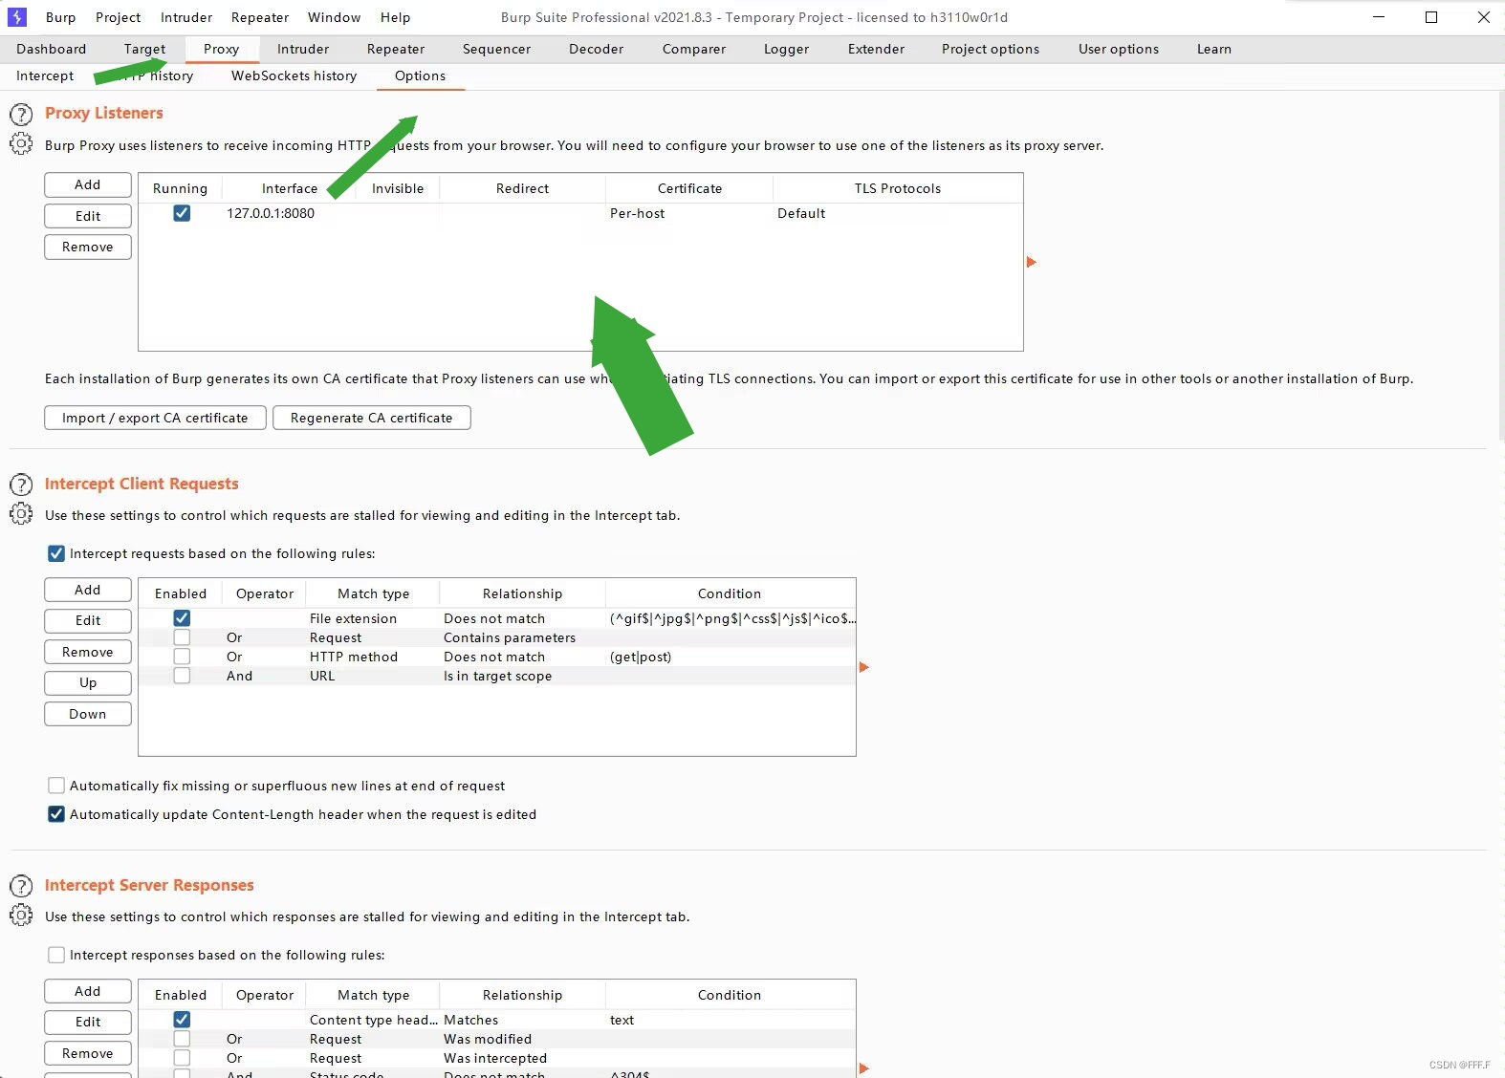This screenshot has height=1078, width=1505.
Task: Disable the Content type header response rule
Action: click(182, 1020)
